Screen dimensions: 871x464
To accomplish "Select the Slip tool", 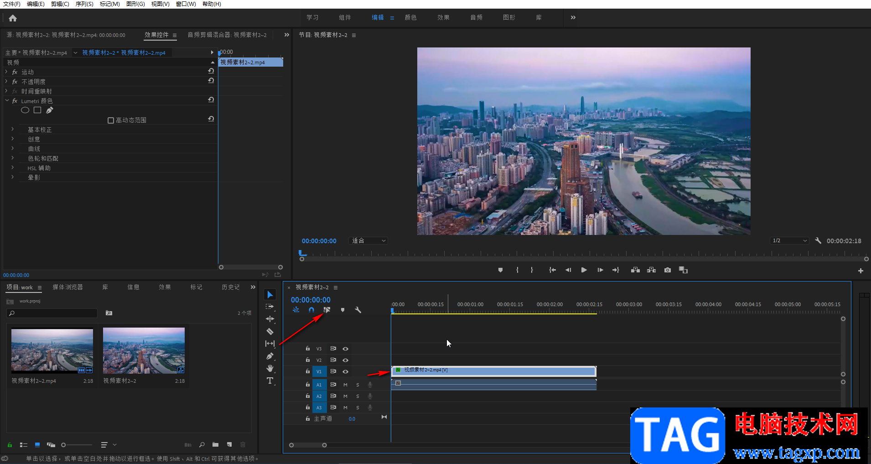I will (x=270, y=344).
